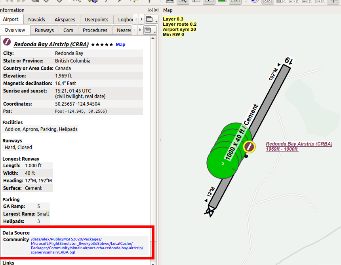The width and height of the screenshot is (341, 265).
Task: Click 'Pos(-124.945, 50.2566)' value
Action: point(81,111)
